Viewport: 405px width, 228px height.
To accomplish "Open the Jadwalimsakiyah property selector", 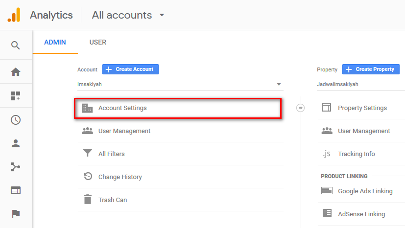I will (360, 84).
